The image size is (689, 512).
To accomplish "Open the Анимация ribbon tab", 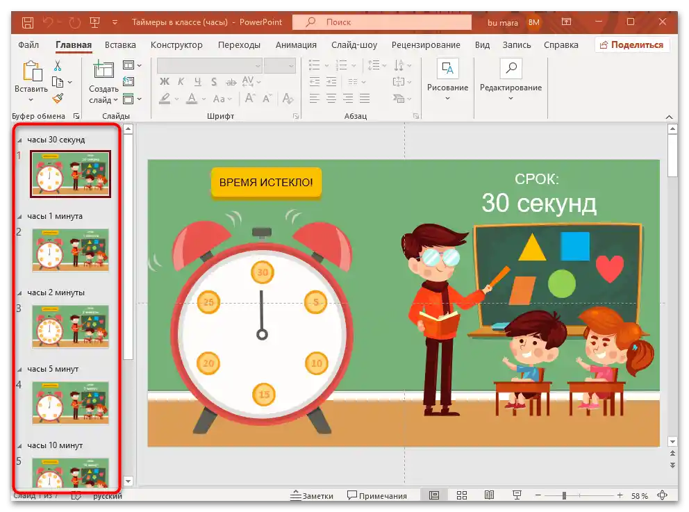I will pyautogui.click(x=296, y=44).
